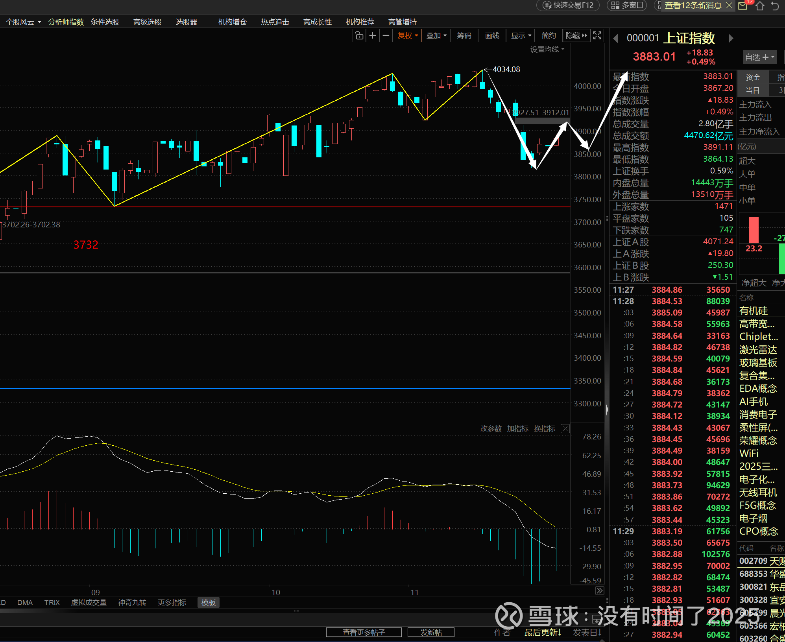Click the back arrow icon
The image size is (785, 642).
point(775,6)
